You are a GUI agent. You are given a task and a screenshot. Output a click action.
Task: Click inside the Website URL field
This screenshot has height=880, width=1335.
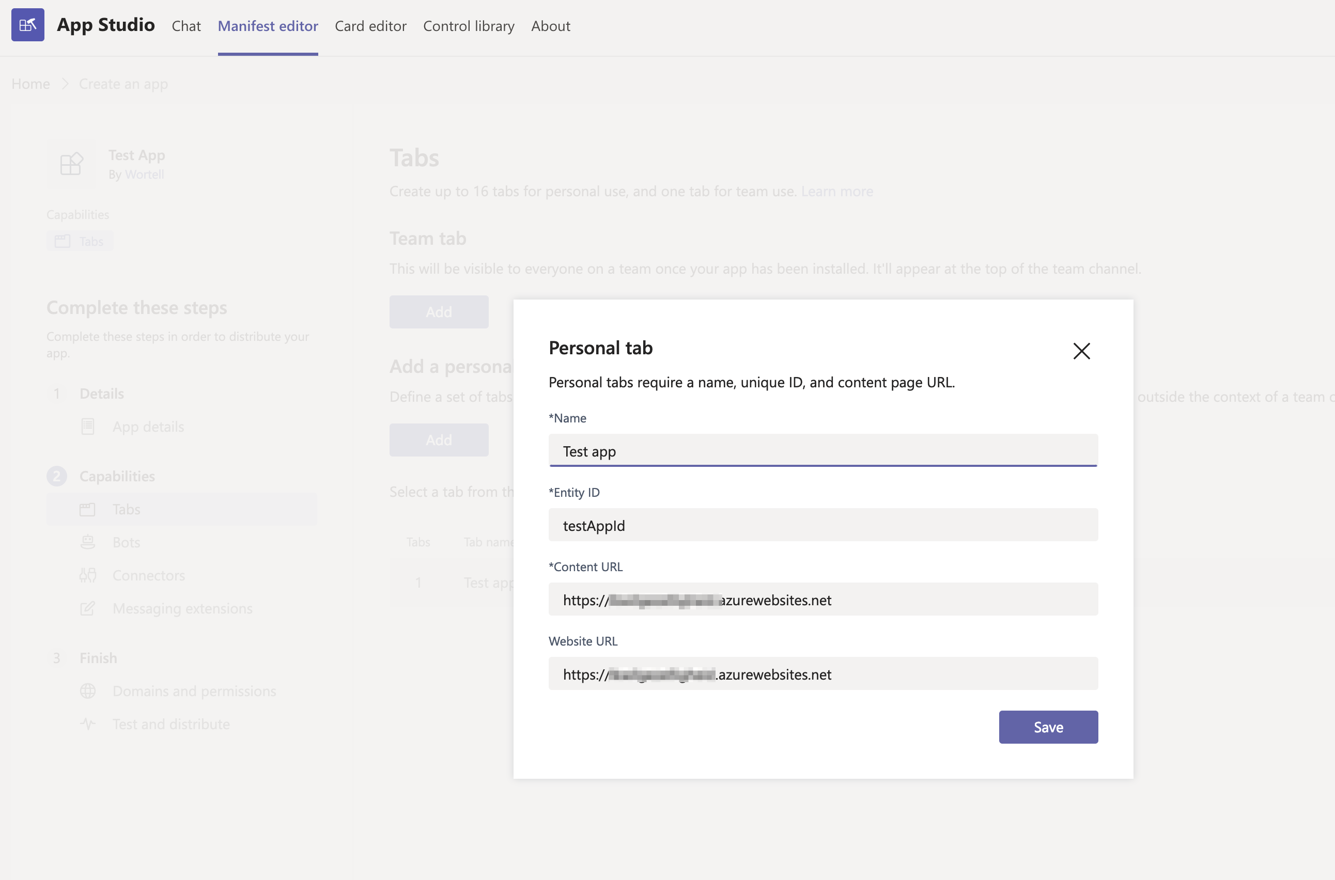[x=822, y=674]
